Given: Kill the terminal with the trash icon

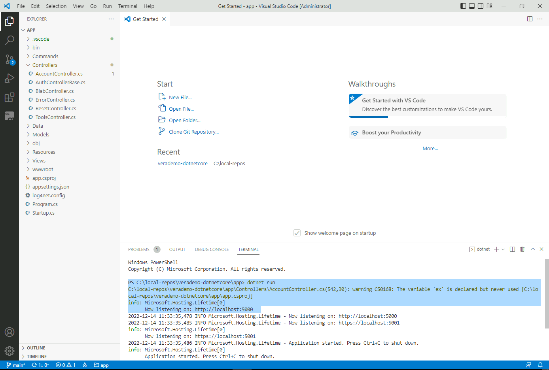Looking at the screenshot, I should [x=522, y=249].
